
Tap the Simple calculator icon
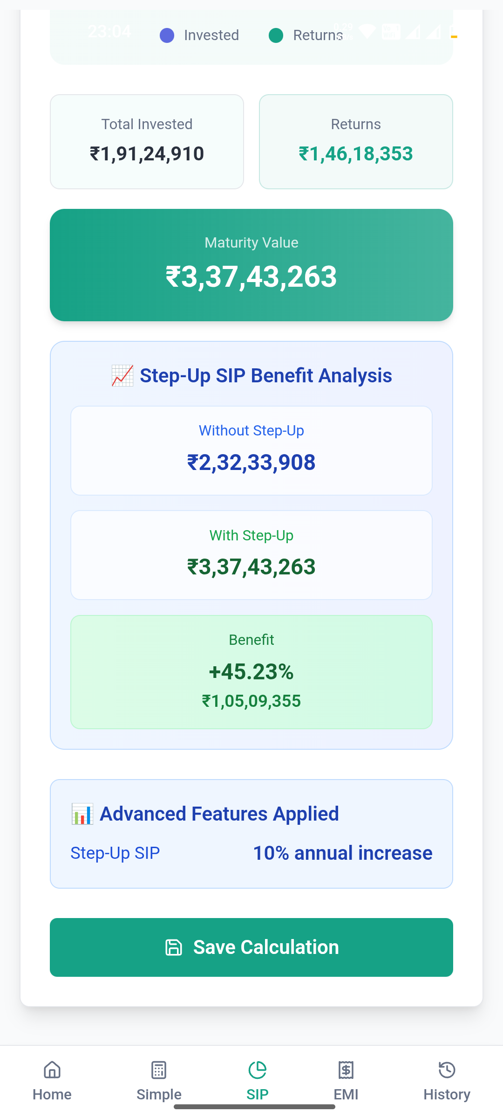pos(159,1070)
